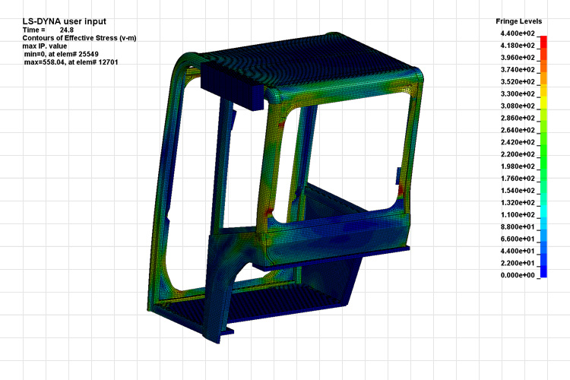570x380 pixels.
Task: Select the 0.000e+00 fringe value
Action: [518, 275]
